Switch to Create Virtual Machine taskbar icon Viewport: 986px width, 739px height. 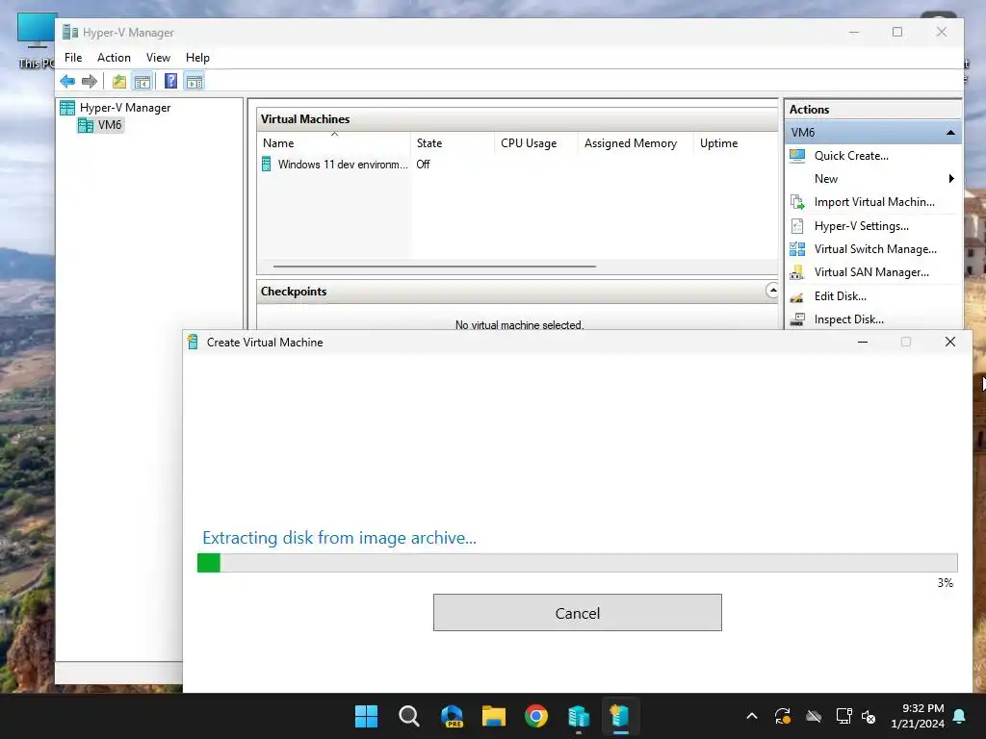[x=621, y=716]
